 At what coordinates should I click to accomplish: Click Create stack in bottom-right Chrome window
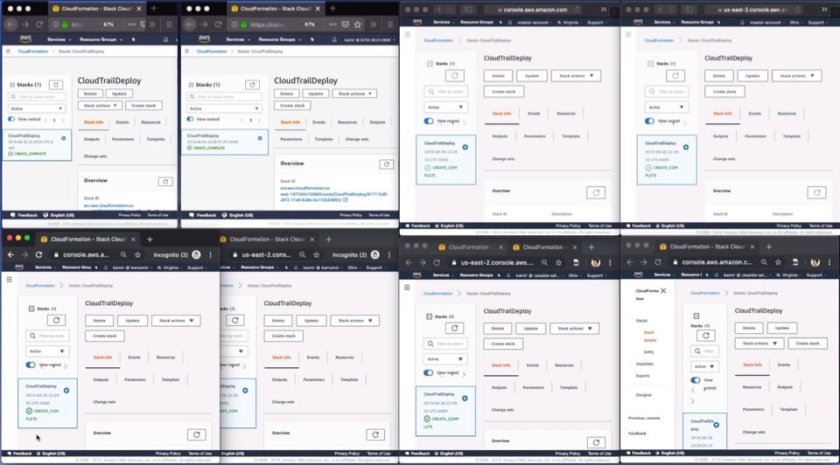click(x=808, y=343)
